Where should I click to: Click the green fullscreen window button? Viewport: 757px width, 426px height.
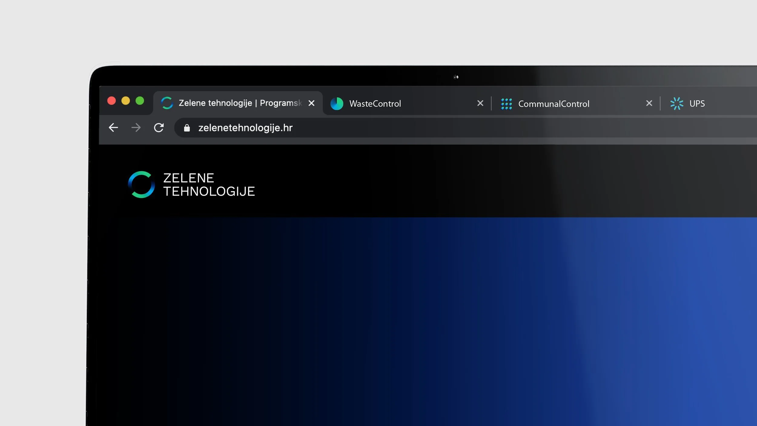click(140, 101)
